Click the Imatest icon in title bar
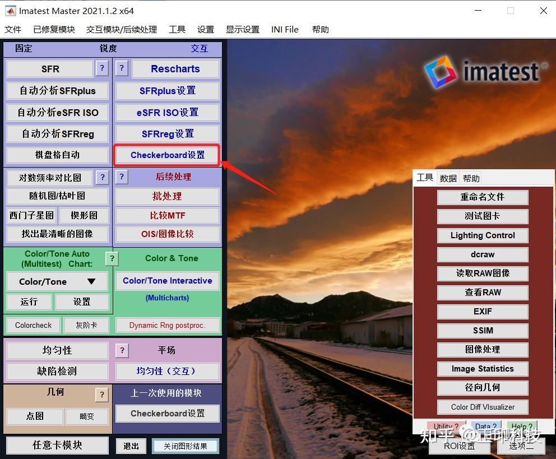This screenshot has width=556, height=459. pos(9,10)
